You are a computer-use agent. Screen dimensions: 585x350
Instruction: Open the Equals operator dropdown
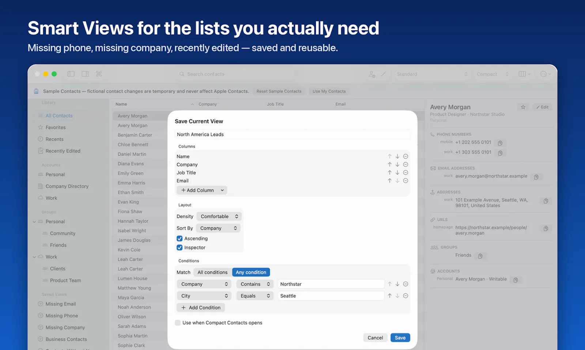click(255, 296)
